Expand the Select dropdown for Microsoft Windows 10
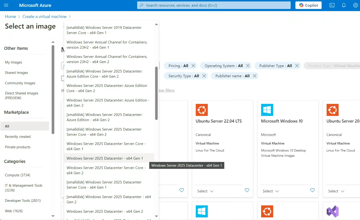The width and height of the screenshot is (360, 220). (x=271, y=191)
